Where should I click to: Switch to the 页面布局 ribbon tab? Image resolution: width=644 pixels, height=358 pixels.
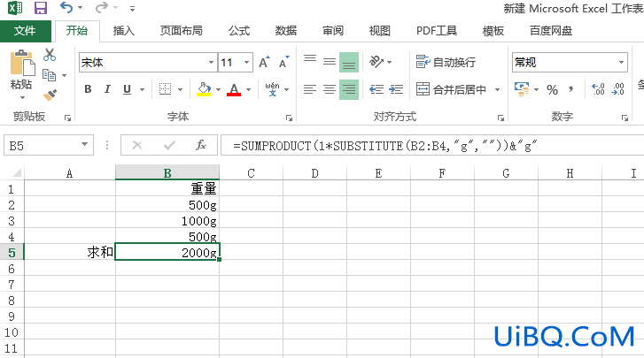(181, 31)
